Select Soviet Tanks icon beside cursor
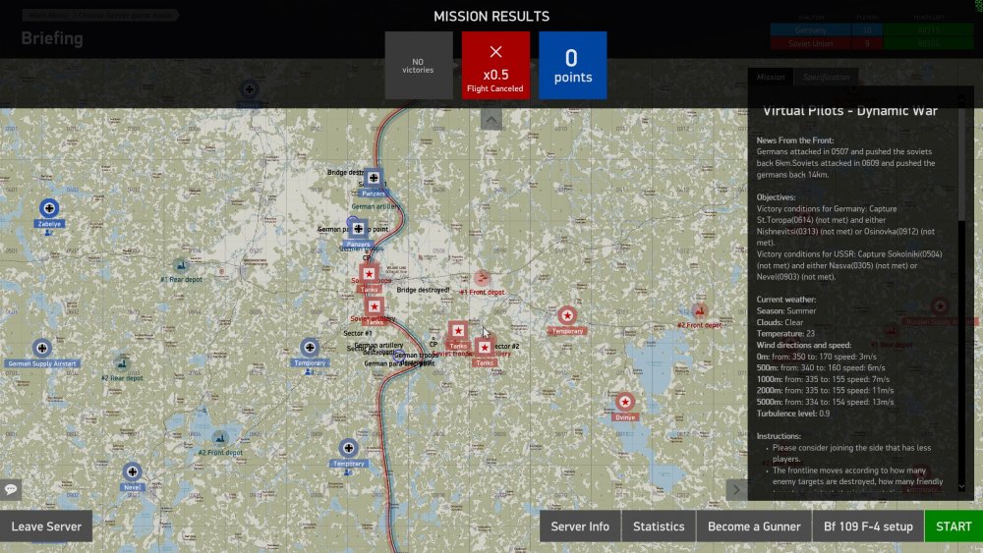The width and height of the screenshot is (983, 553). click(x=458, y=331)
